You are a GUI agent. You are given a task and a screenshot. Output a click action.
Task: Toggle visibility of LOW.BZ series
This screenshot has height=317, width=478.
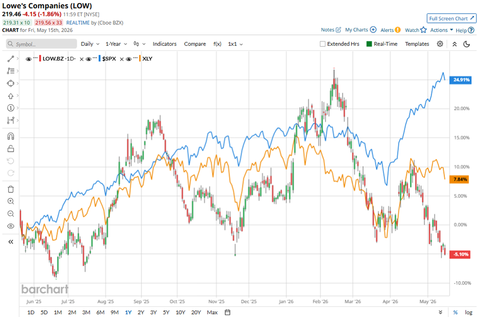pyautogui.click(x=28, y=59)
